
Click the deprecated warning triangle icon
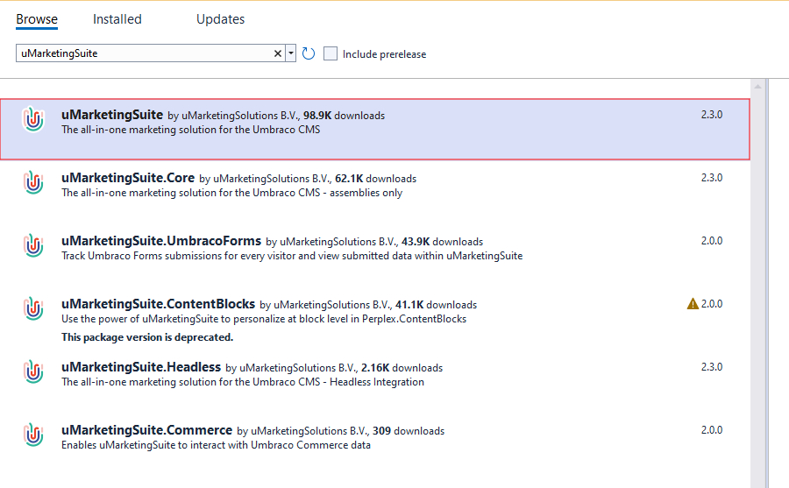coord(693,304)
